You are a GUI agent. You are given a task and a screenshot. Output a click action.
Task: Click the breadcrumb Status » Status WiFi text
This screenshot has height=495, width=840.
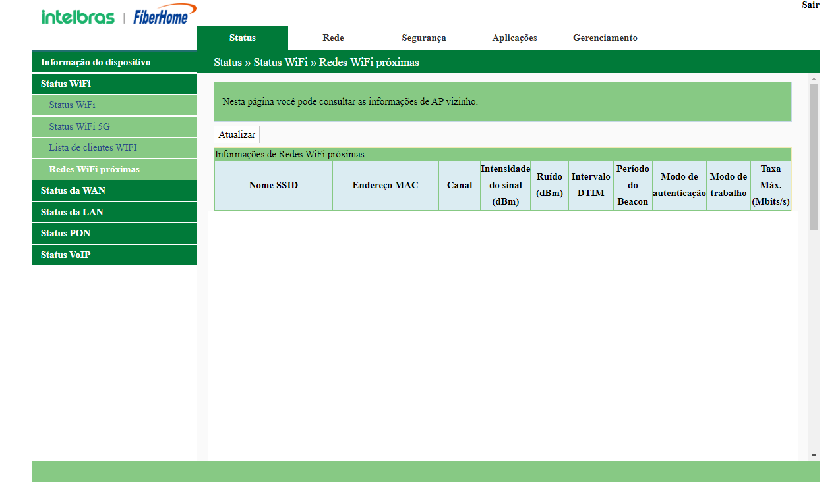click(260, 63)
